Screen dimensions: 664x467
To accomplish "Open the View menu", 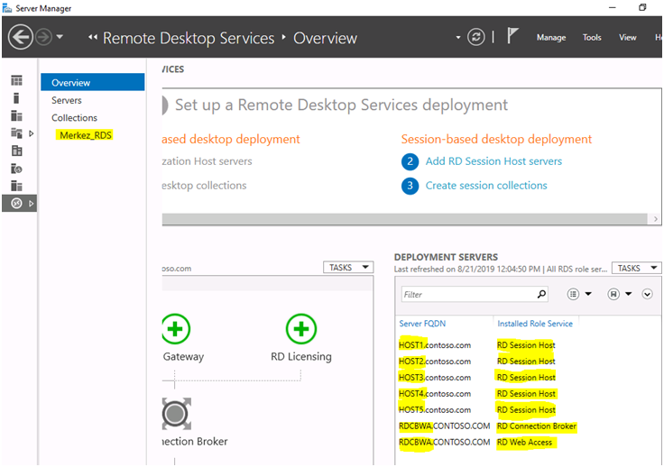I will coord(627,38).
